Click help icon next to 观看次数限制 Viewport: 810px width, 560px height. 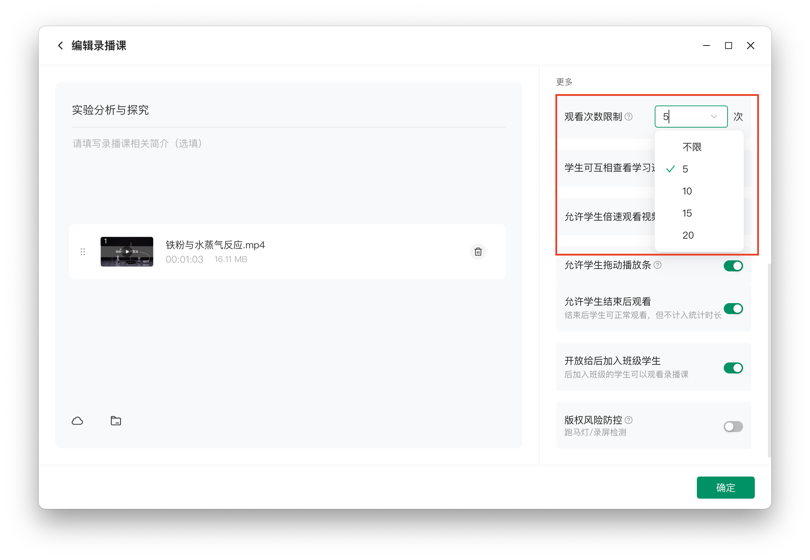point(629,117)
